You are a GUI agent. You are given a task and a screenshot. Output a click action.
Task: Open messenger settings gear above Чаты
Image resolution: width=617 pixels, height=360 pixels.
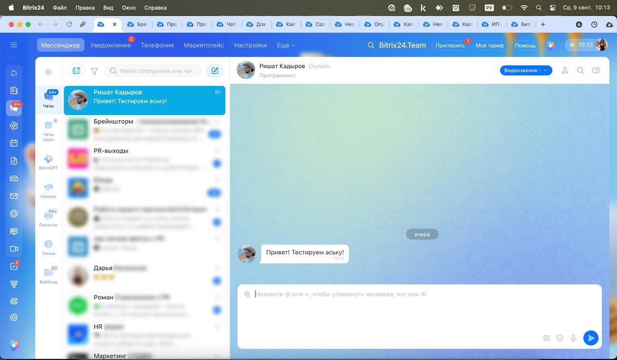tap(49, 72)
